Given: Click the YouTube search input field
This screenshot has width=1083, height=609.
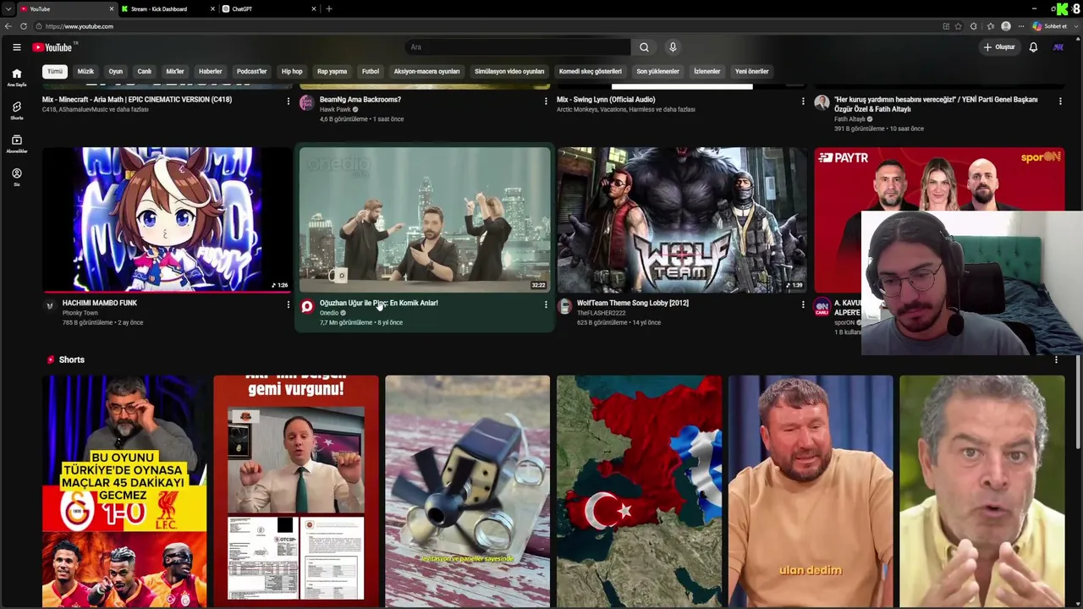Looking at the screenshot, I should click(x=518, y=47).
